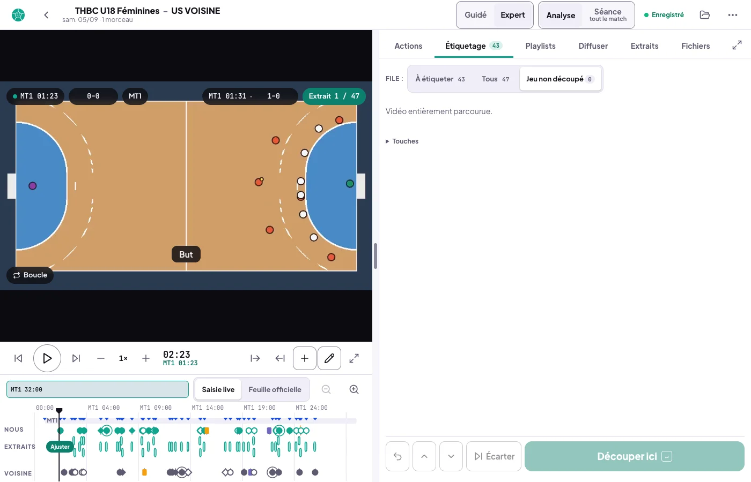Click the MT1 32:00 timeline range field
This screenshot has height=482, width=751.
point(98,389)
